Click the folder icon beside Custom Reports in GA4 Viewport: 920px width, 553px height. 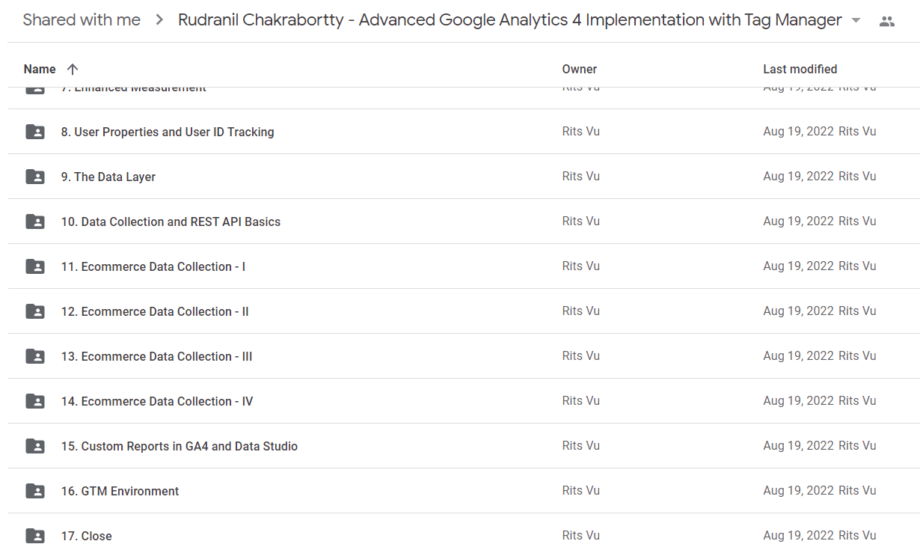(x=35, y=446)
